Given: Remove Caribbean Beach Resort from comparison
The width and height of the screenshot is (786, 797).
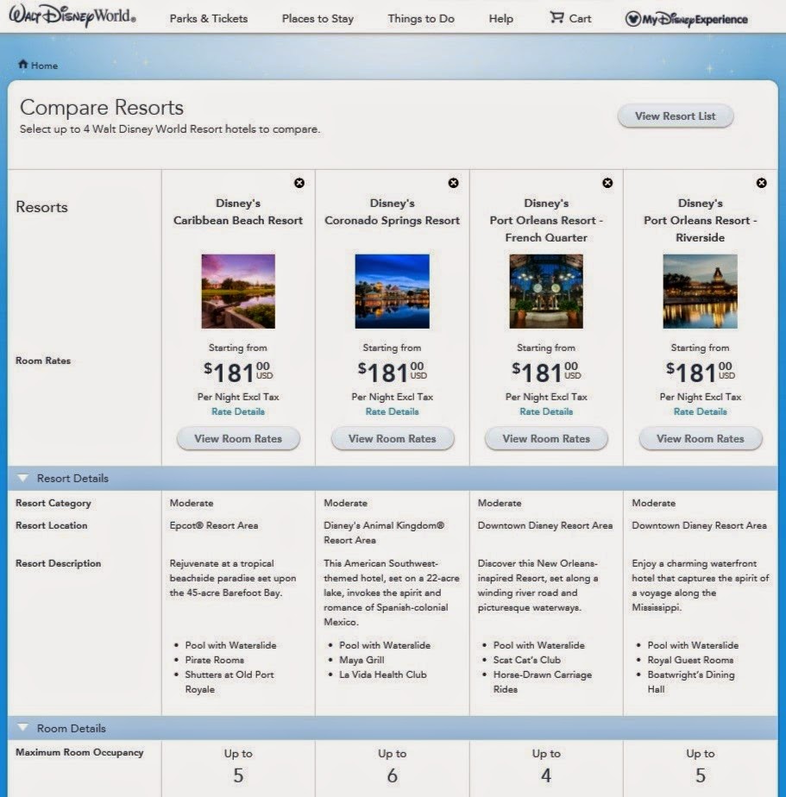Looking at the screenshot, I should [x=299, y=183].
